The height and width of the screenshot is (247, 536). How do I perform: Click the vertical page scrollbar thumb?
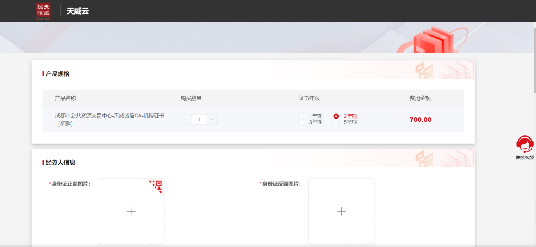pos(534,57)
